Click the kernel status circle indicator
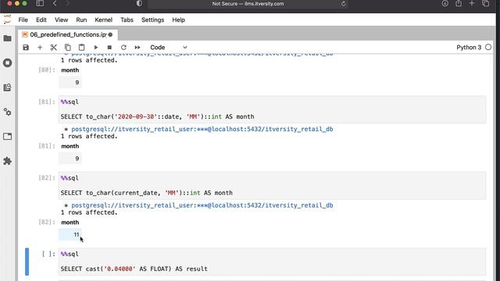500x281 pixels. (x=488, y=47)
